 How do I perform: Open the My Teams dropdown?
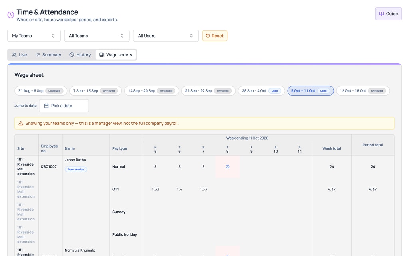34,36
